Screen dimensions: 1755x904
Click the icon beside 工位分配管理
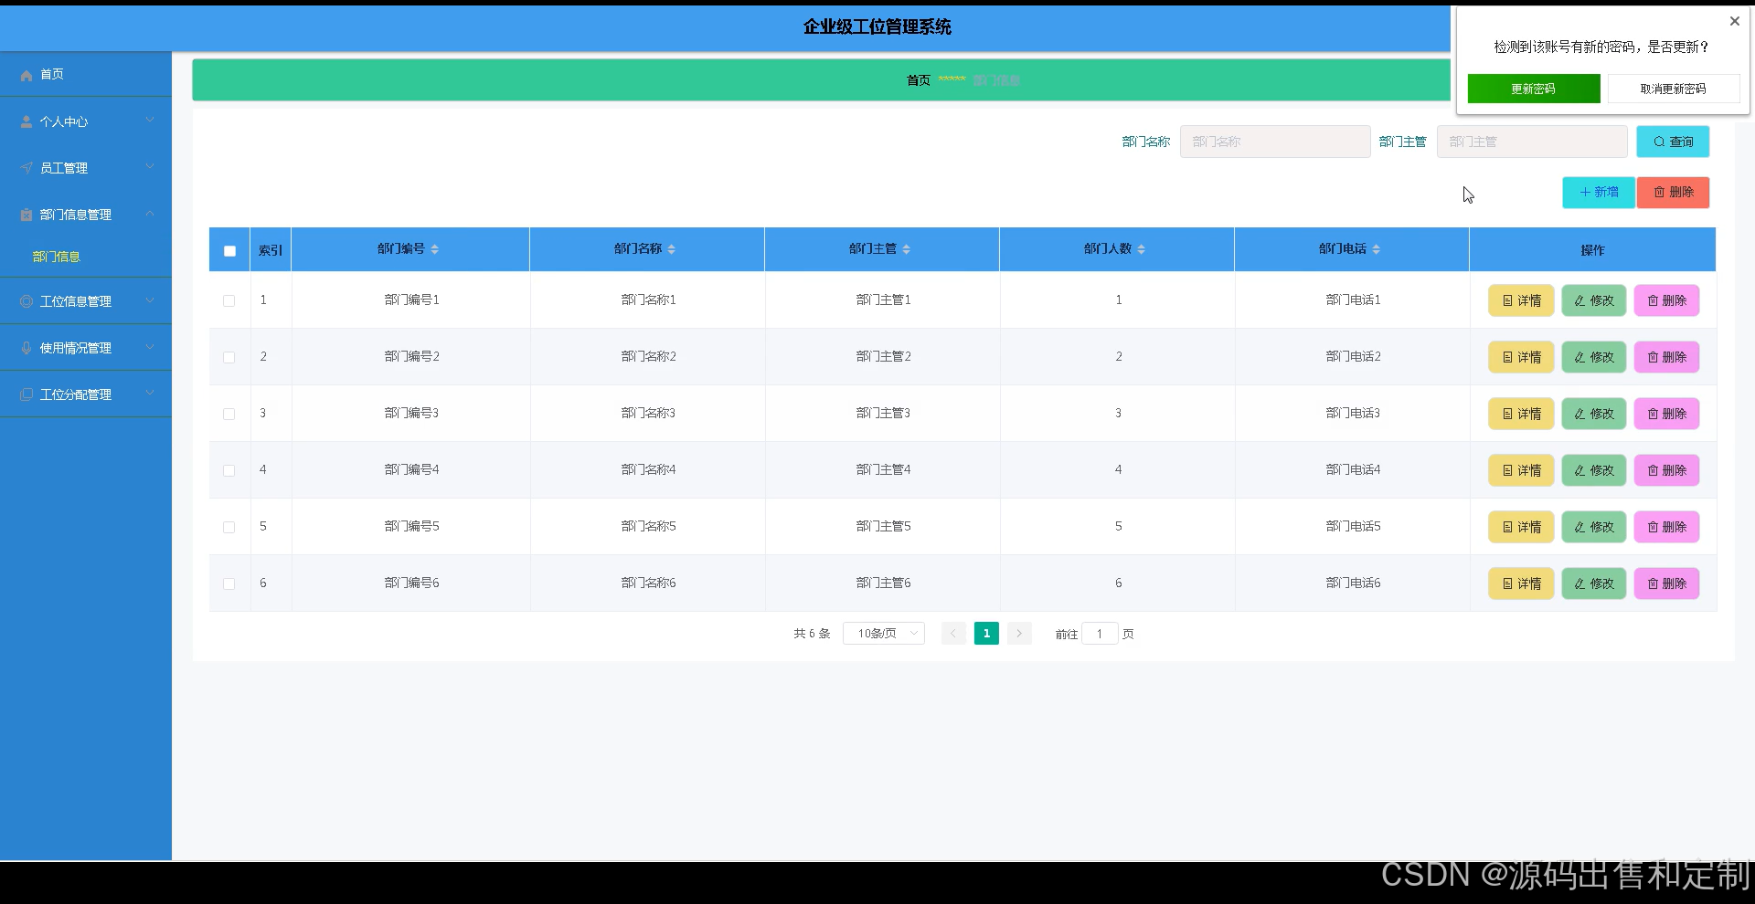pos(27,394)
